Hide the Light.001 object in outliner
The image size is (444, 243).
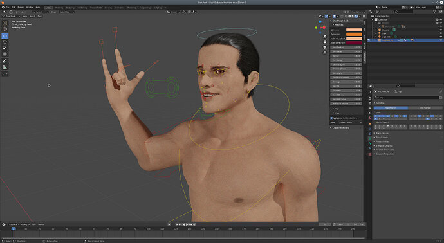[441, 37]
